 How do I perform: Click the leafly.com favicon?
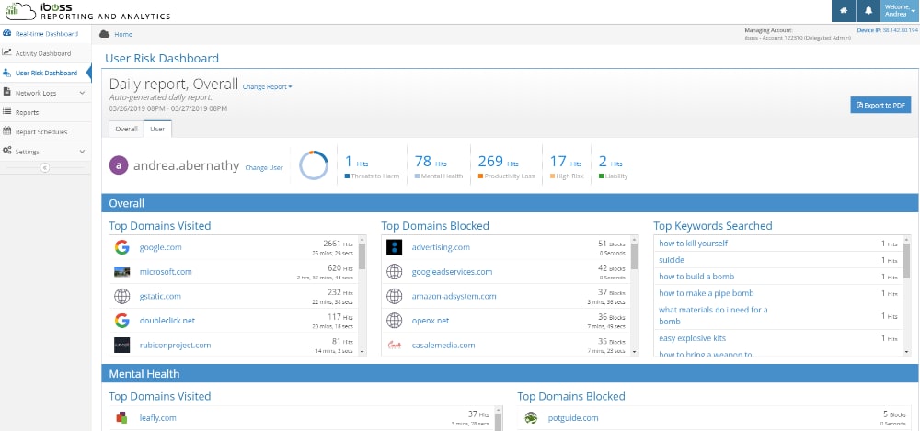(x=121, y=418)
